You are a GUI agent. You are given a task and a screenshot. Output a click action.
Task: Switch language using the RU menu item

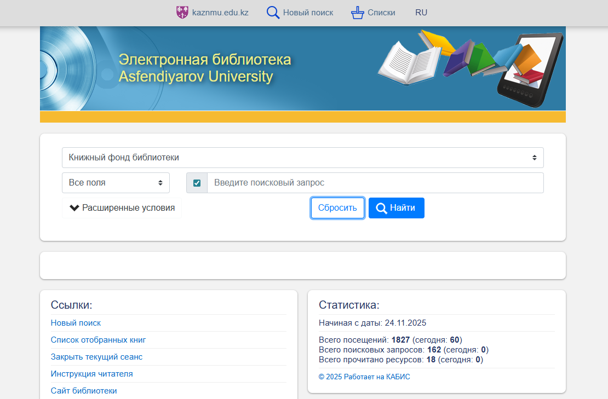tap(421, 13)
